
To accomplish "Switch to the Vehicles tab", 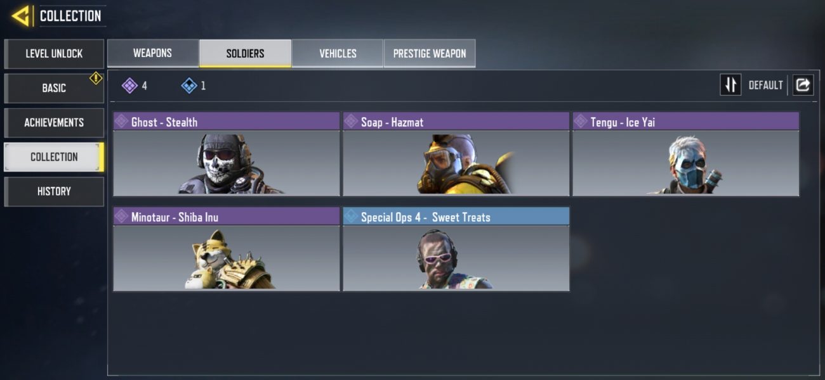I will [338, 53].
